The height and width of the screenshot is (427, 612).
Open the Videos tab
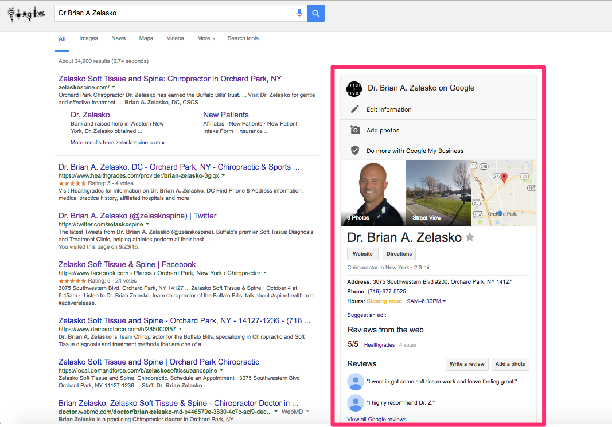[x=176, y=38]
